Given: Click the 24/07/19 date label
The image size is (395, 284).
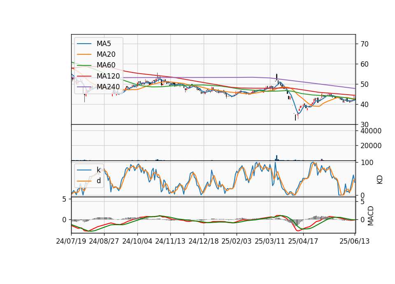Looking at the screenshot, I should coord(71,241).
